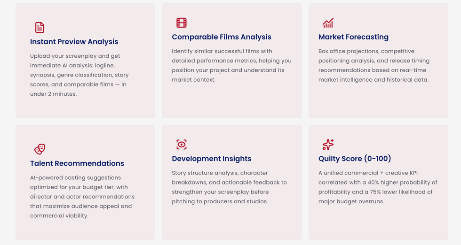
Task: Select the Quilty Score (0-100) heading
Action: 355,159
